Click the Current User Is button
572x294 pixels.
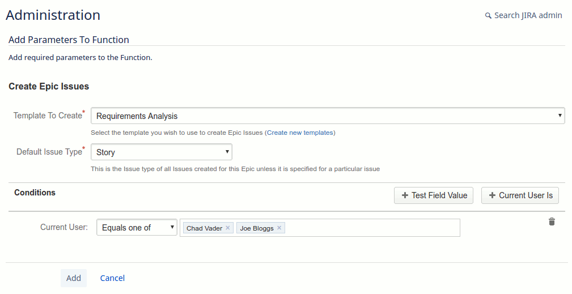(520, 195)
